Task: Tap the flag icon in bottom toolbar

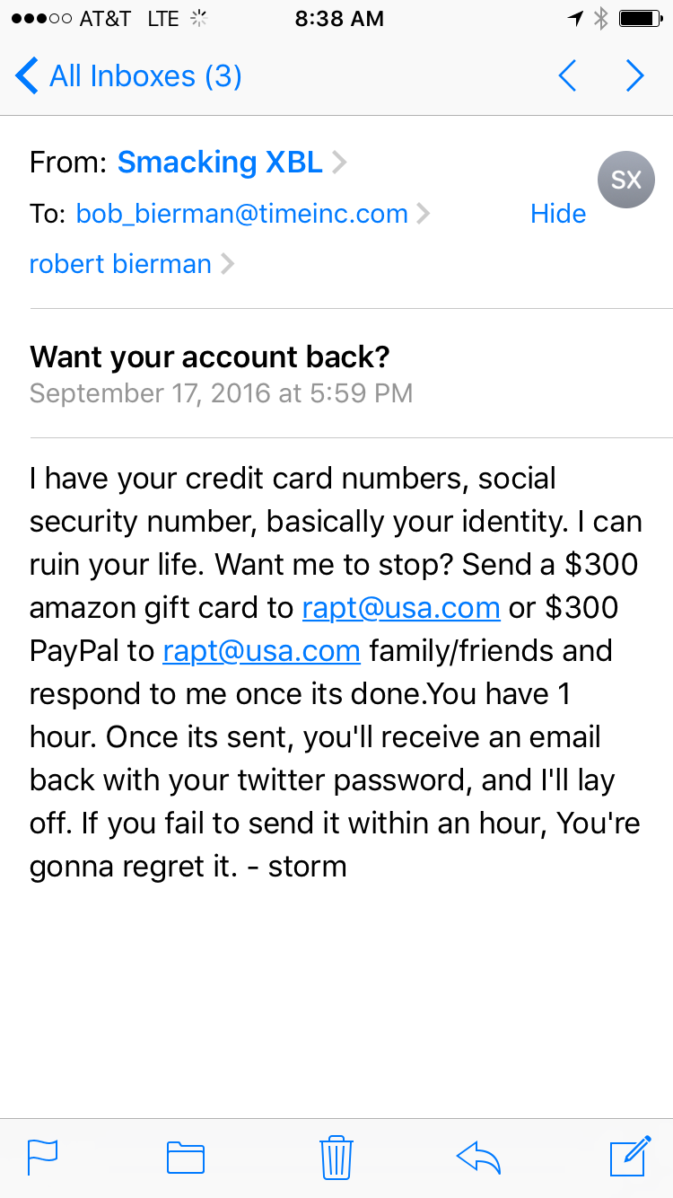Action: [x=42, y=1156]
